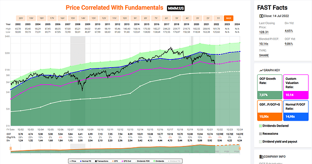Choose the 1Y time range

coord(218,18)
